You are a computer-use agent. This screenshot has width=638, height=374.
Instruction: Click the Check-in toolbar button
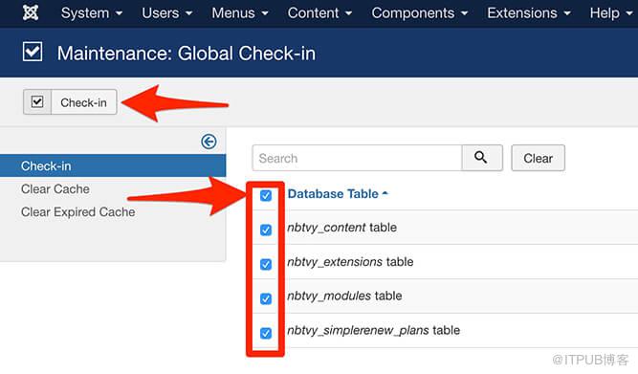70,102
